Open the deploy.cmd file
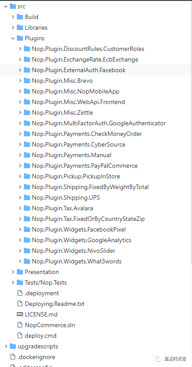 41,336
